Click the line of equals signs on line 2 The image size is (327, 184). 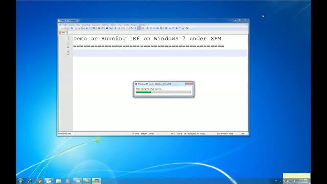click(x=149, y=45)
